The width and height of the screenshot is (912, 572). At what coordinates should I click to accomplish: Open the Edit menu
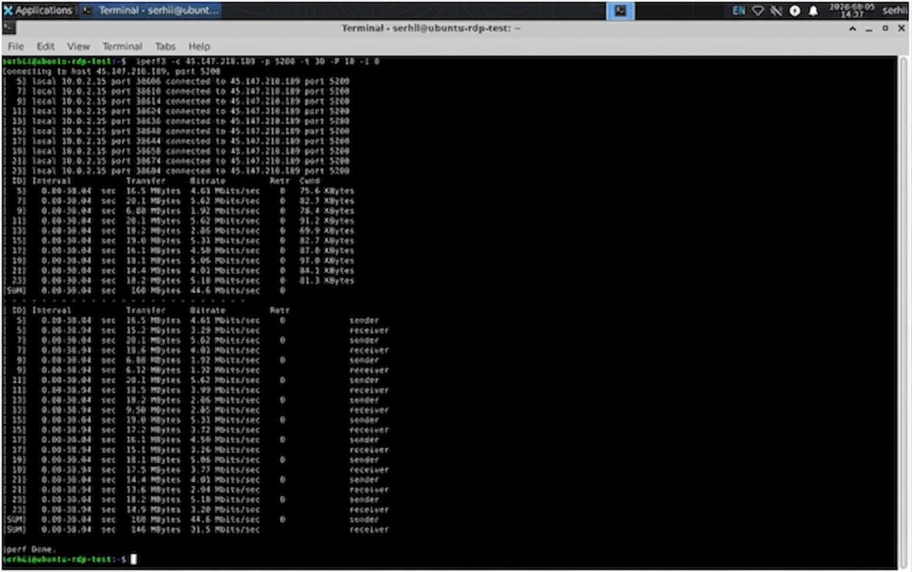(46, 46)
